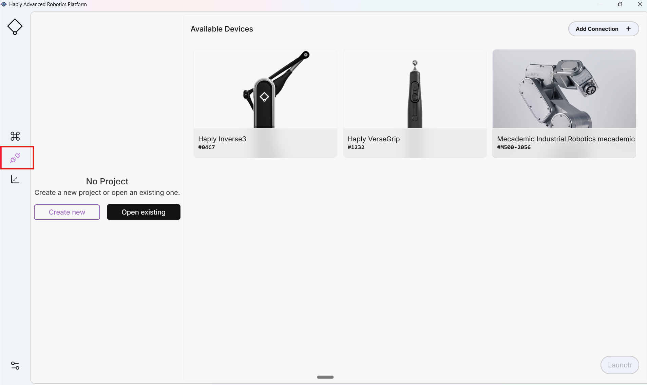Open the chart graph sidebar view

pyautogui.click(x=15, y=179)
